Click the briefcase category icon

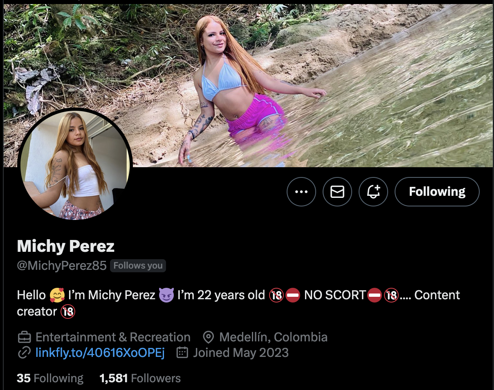(24, 337)
